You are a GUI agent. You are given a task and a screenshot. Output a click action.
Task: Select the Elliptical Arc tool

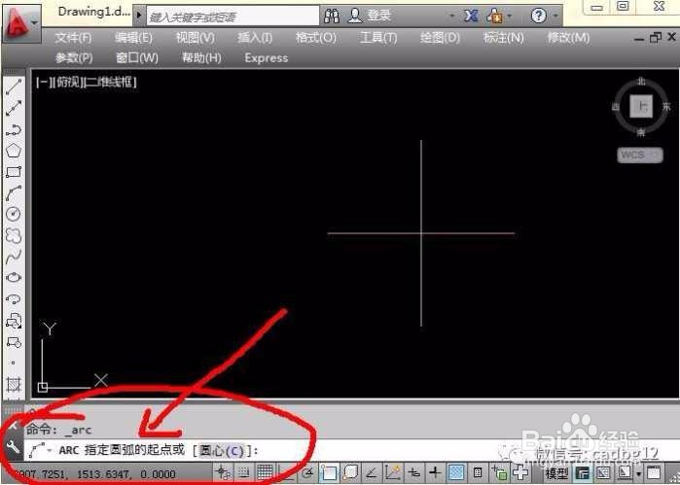tap(13, 298)
